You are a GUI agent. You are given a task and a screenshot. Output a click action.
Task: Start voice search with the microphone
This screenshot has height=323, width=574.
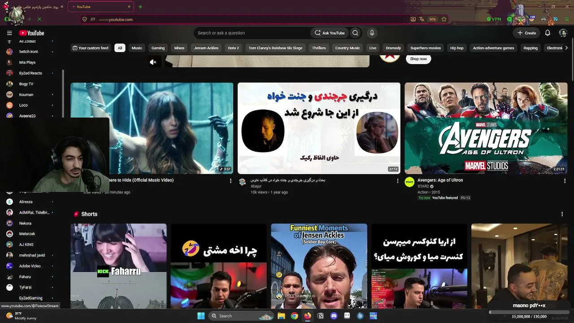tap(372, 33)
